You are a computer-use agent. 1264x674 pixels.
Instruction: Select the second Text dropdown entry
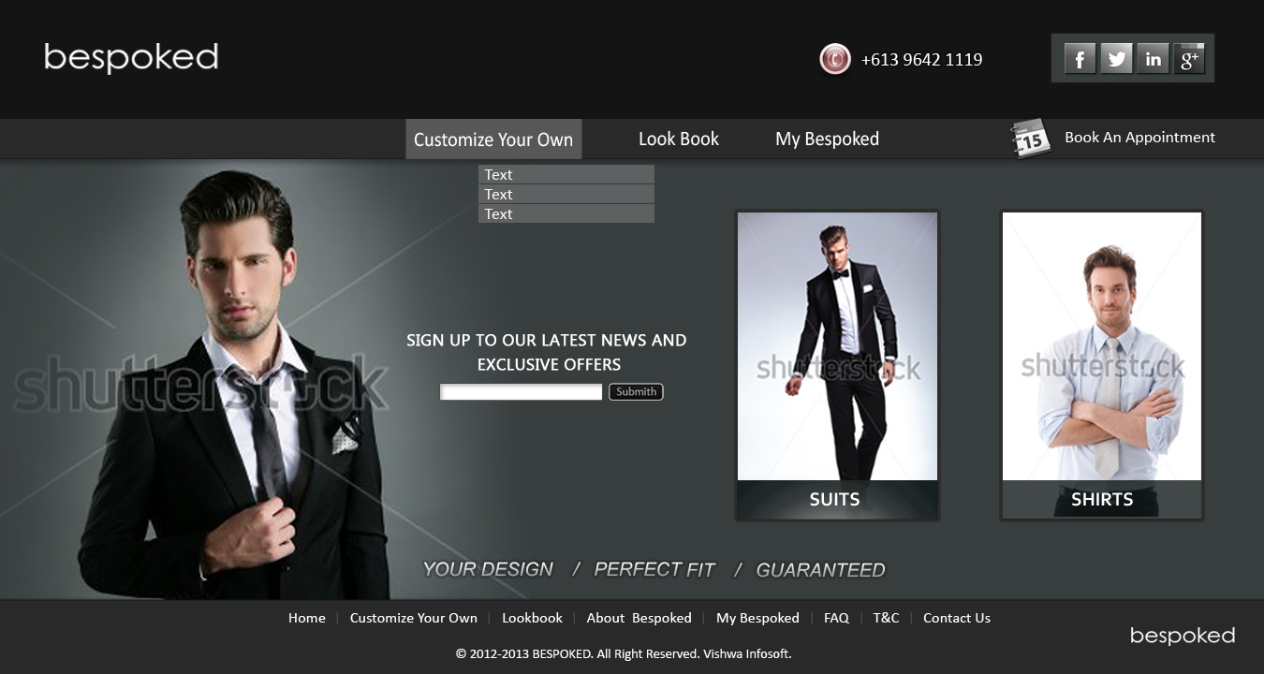pos(566,194)
